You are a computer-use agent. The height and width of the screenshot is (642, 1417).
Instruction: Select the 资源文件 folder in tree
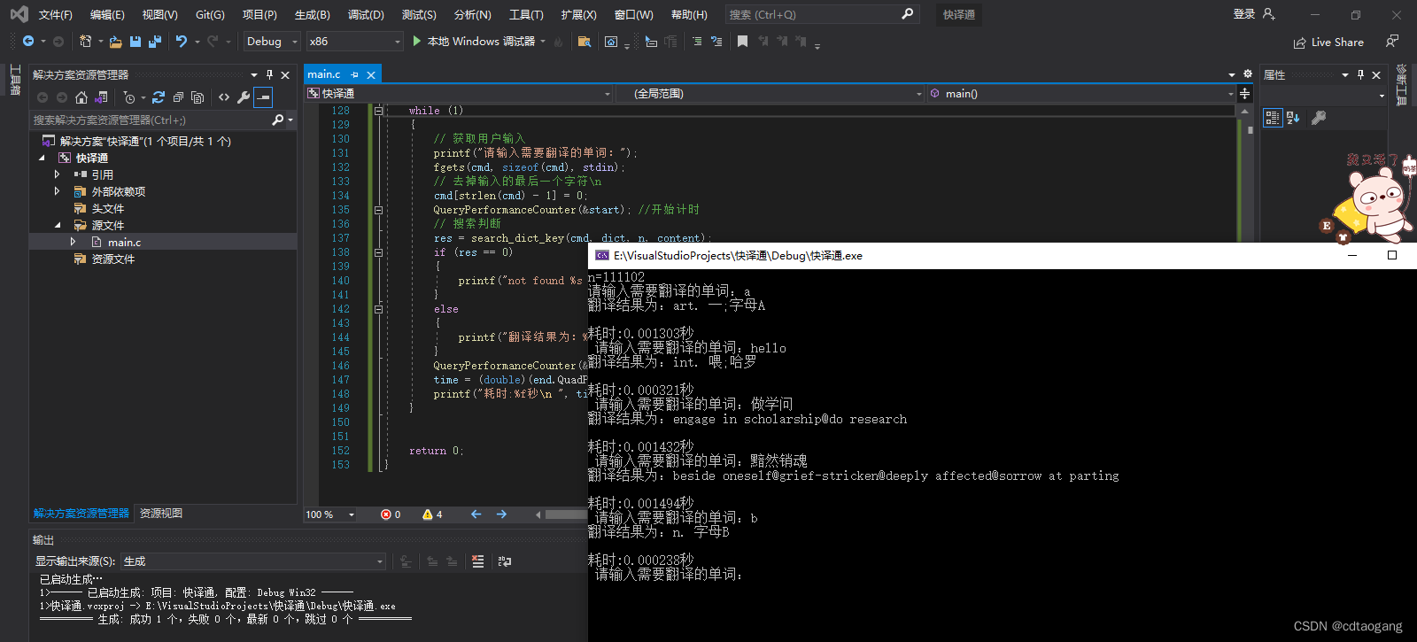click(113, 259)
